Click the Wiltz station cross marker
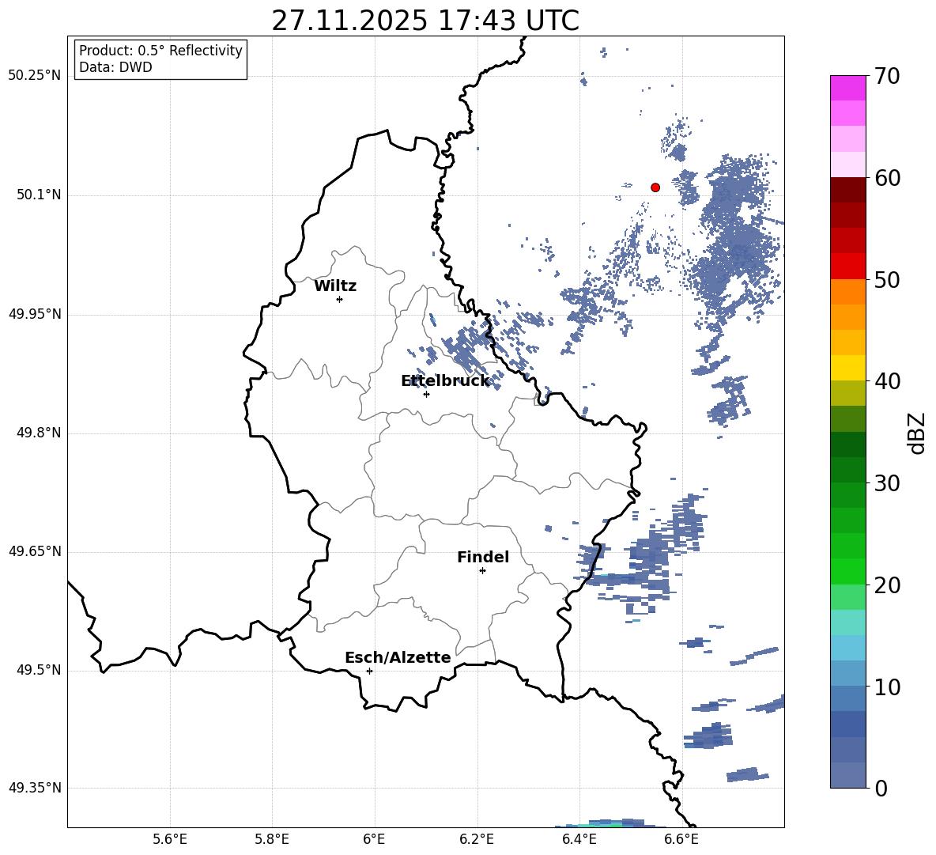 pos(340,299)
